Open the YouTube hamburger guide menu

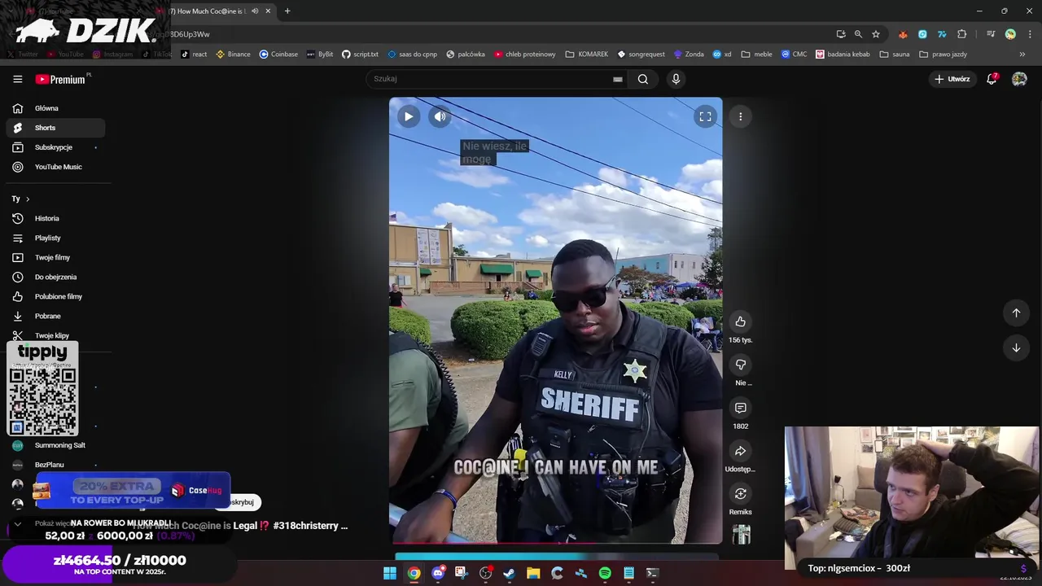[x=17, y=79]
